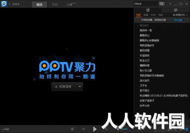
Task: Select 势不两立 in the list
Action: point(145,91)
